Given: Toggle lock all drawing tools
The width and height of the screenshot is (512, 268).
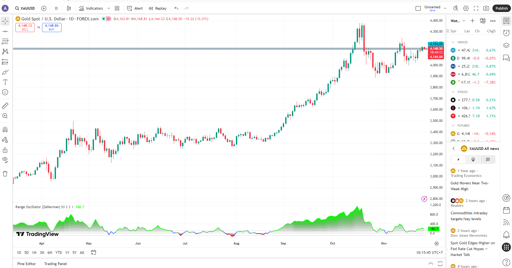Looking at the screenshot, I should tap(5, 150).
